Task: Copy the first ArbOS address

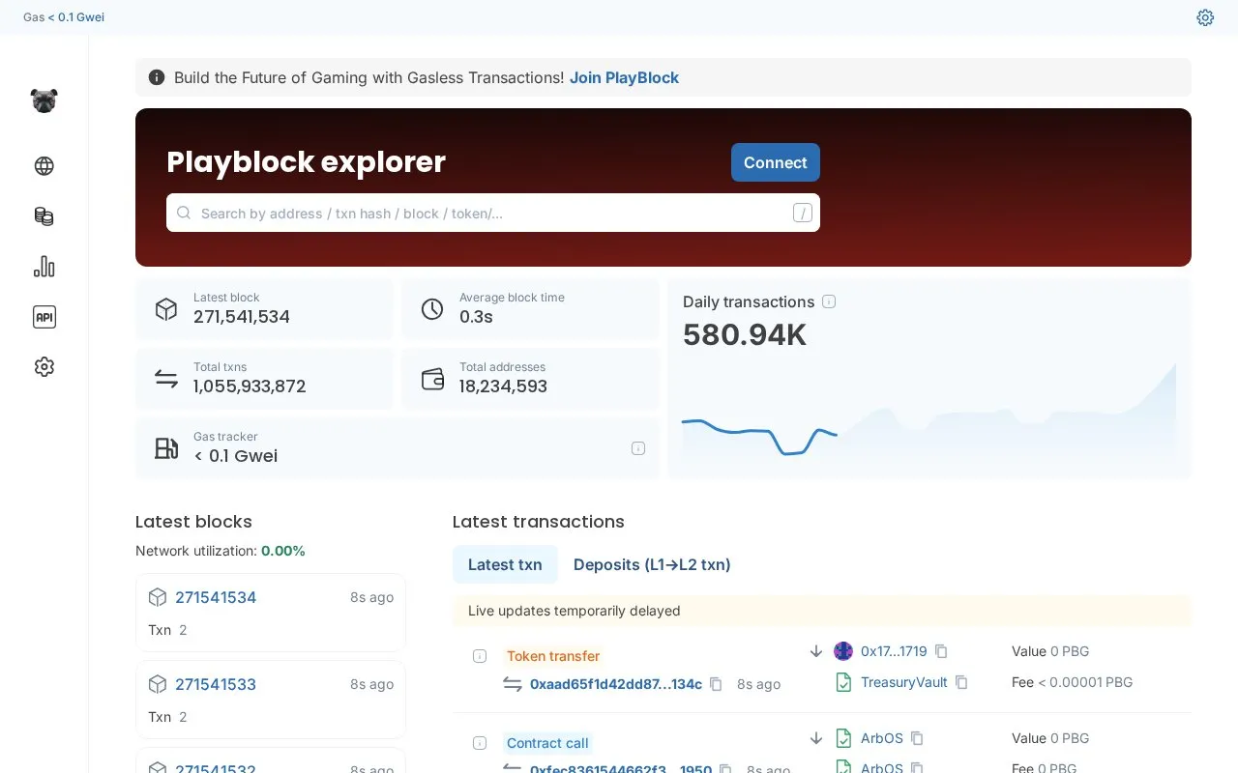Action: pyautogui.click(x=917, y=738)
